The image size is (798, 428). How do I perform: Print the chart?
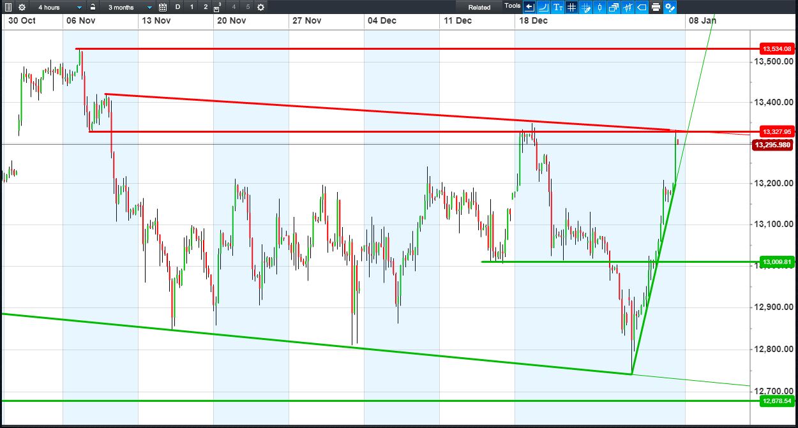656,7
